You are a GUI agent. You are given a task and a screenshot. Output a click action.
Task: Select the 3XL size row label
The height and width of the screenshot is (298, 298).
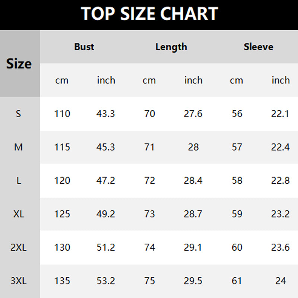click(x=19, y=281)
